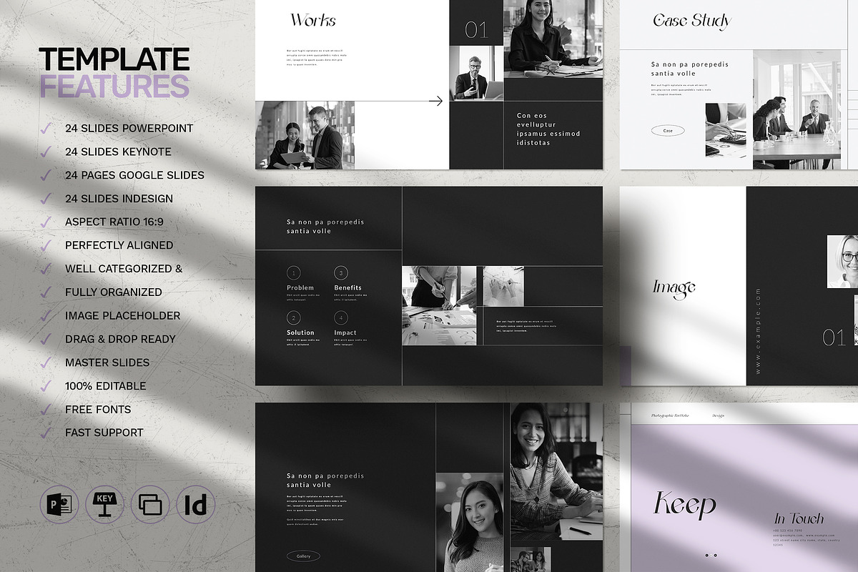Screen dimensions: 858x572
Task: Click the Benefits label on the dark slide
Action: [x=348, y=287]
